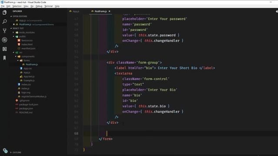Image resolution: width=278 pixels, height=156 pixels.
Task: Open package.json in the explorer
Action: point(26,108)
